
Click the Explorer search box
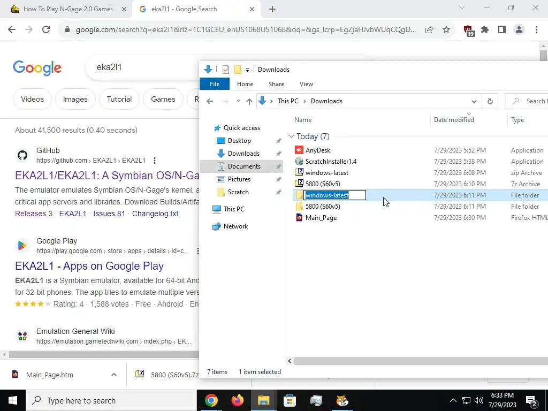[528, 101]
